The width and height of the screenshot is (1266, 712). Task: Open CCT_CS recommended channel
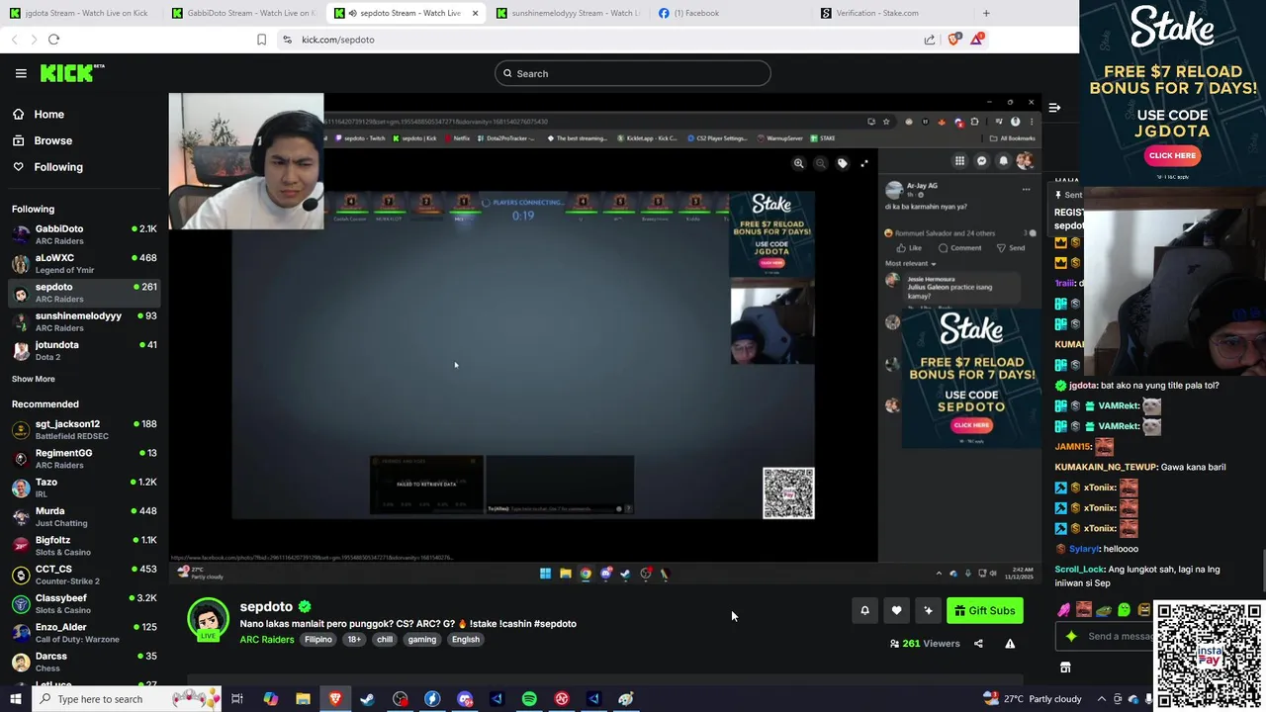click(84, 575)
